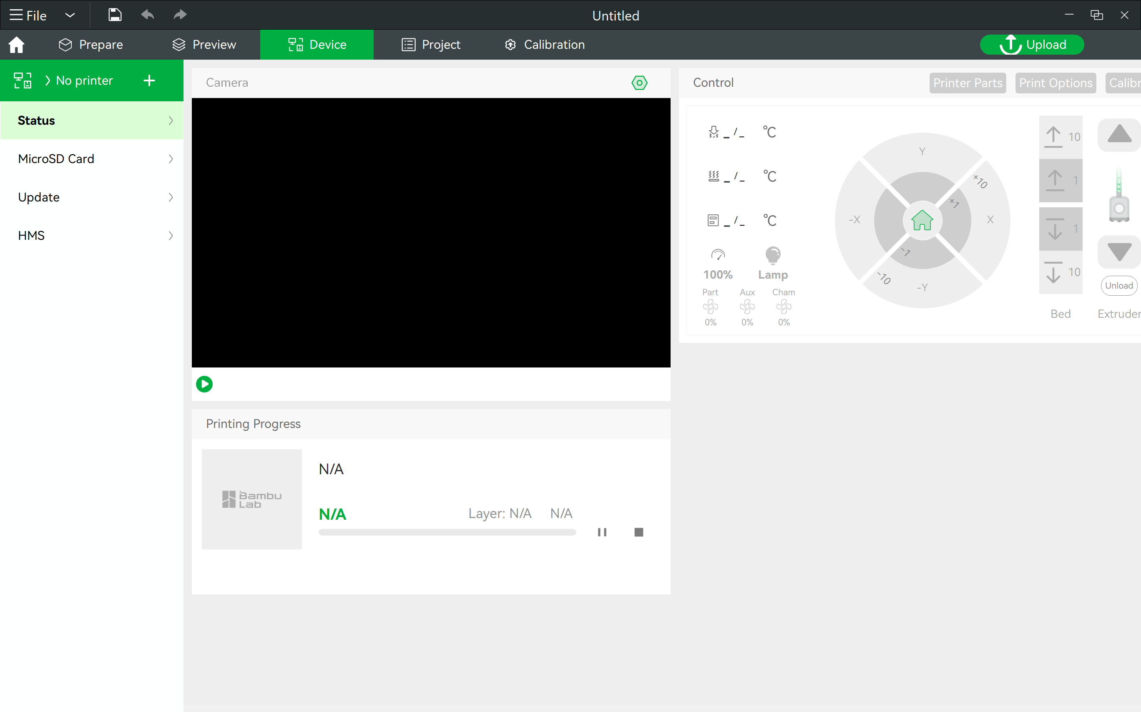The height and width of the screenshot is (712, 1141).
Task: Click the Redo arrow icon
Action: pyautogui.click(x=180, y=15)
